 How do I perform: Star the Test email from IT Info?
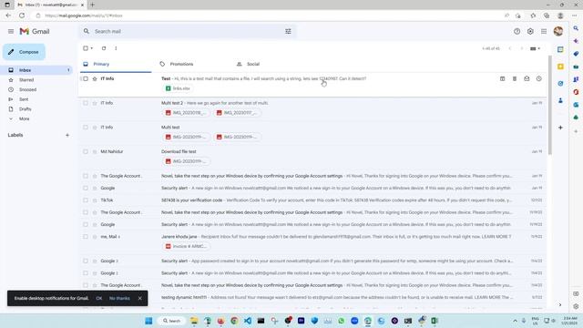point(95,79)
